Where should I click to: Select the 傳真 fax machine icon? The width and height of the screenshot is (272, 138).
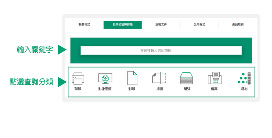(x=215, y=78)
